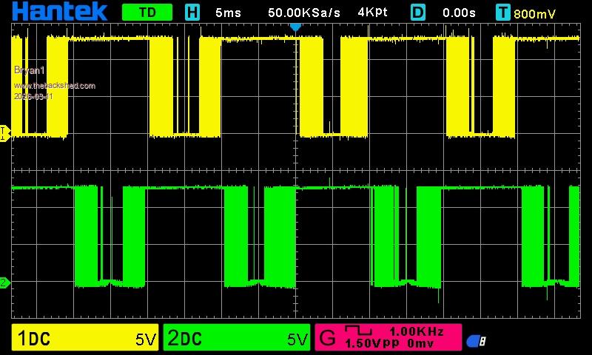Click the 0.00s delay value

point(459,13)
